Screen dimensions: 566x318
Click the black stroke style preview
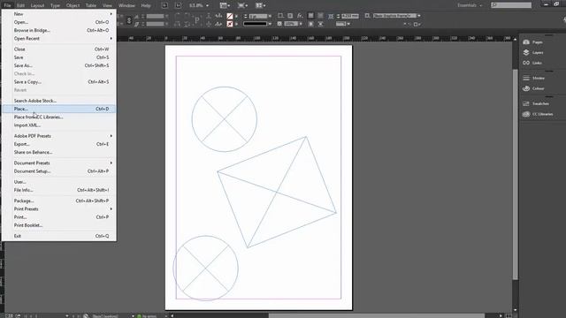(x=256, y=24)
